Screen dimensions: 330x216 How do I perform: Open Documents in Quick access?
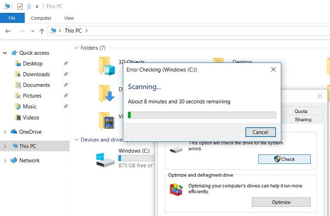pyautogui.click(x=36, y=85)
